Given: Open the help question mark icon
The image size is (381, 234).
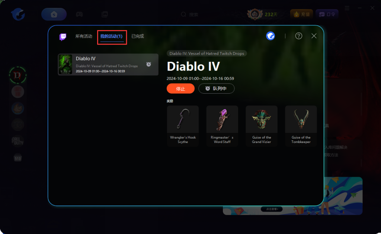Looking at the screenshot, I should pyautogui.click(x=299, y=36).
